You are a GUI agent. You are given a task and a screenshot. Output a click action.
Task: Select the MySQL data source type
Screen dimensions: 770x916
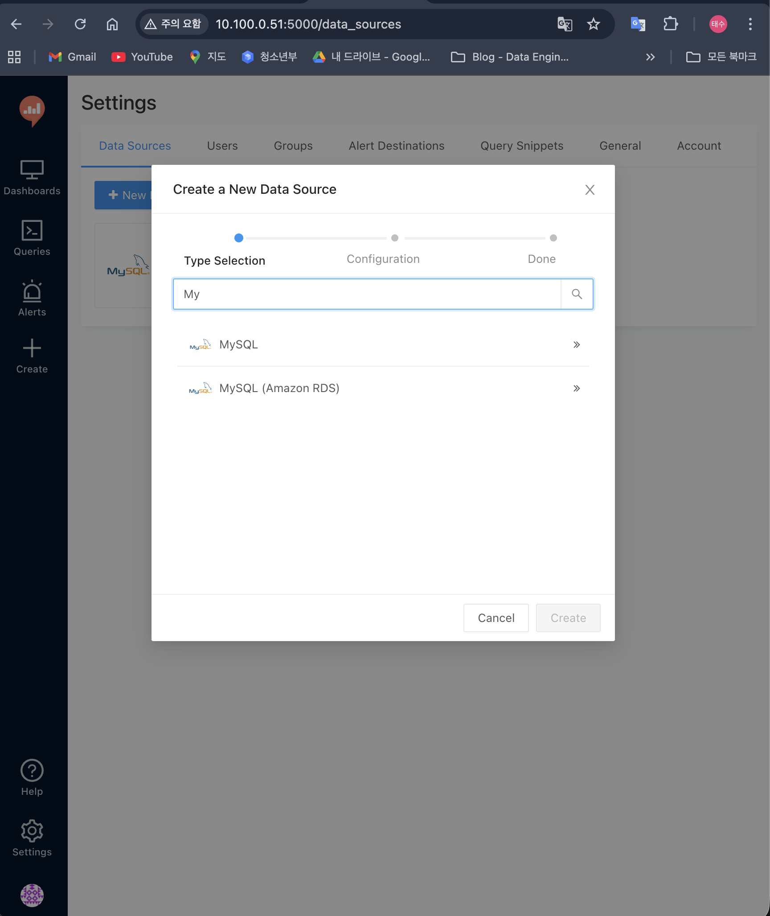coord(383,344)
